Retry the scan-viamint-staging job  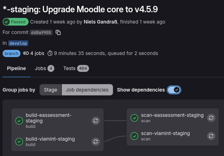(x=211, y=136)
